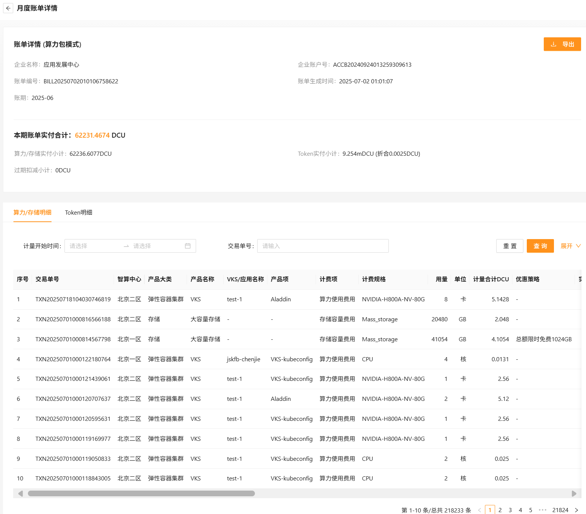586x514 pixels.
Task: Click the 导出 export button
Action: (x=562, y=44)
